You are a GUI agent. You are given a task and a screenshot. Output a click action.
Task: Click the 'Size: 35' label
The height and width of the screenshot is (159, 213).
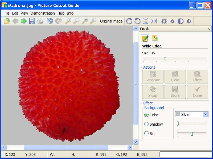pyautogui.click(x=149, y=53)
